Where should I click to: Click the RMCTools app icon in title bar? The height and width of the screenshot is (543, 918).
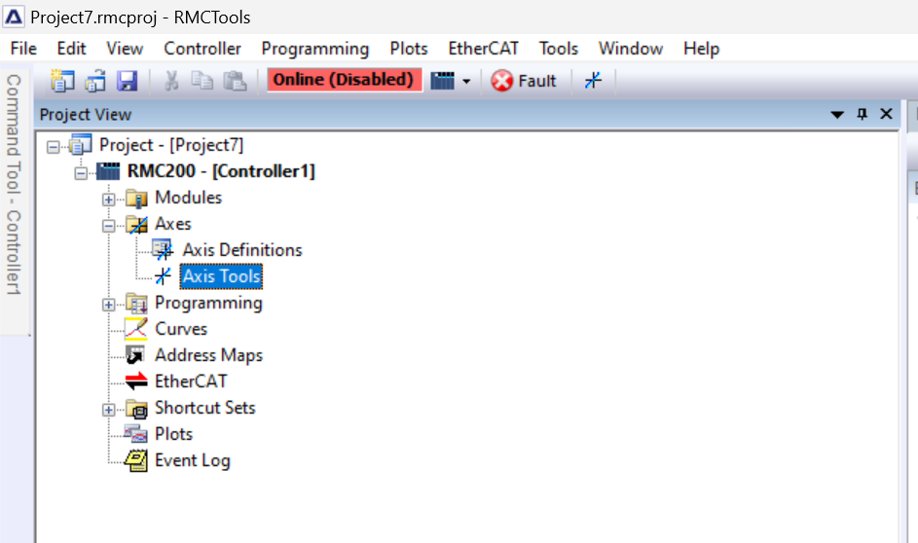coord(14,17)
